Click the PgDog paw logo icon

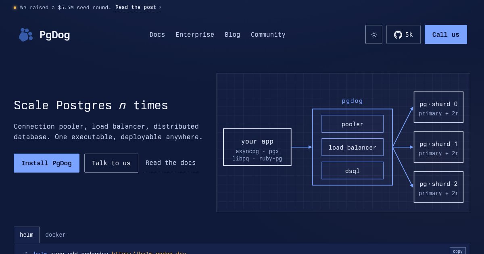point(26,35)
